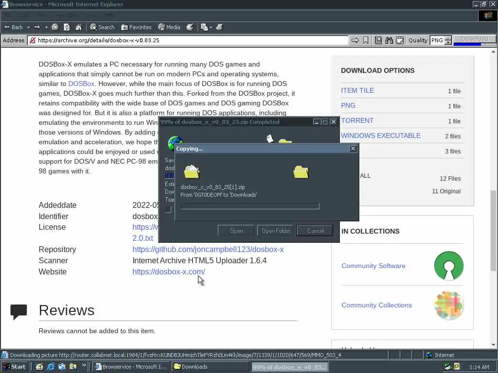Click destination folder icon in Copying dialog
Viewport: 498px width, 373px height.
pyautogui.click(x=301, y=172)
